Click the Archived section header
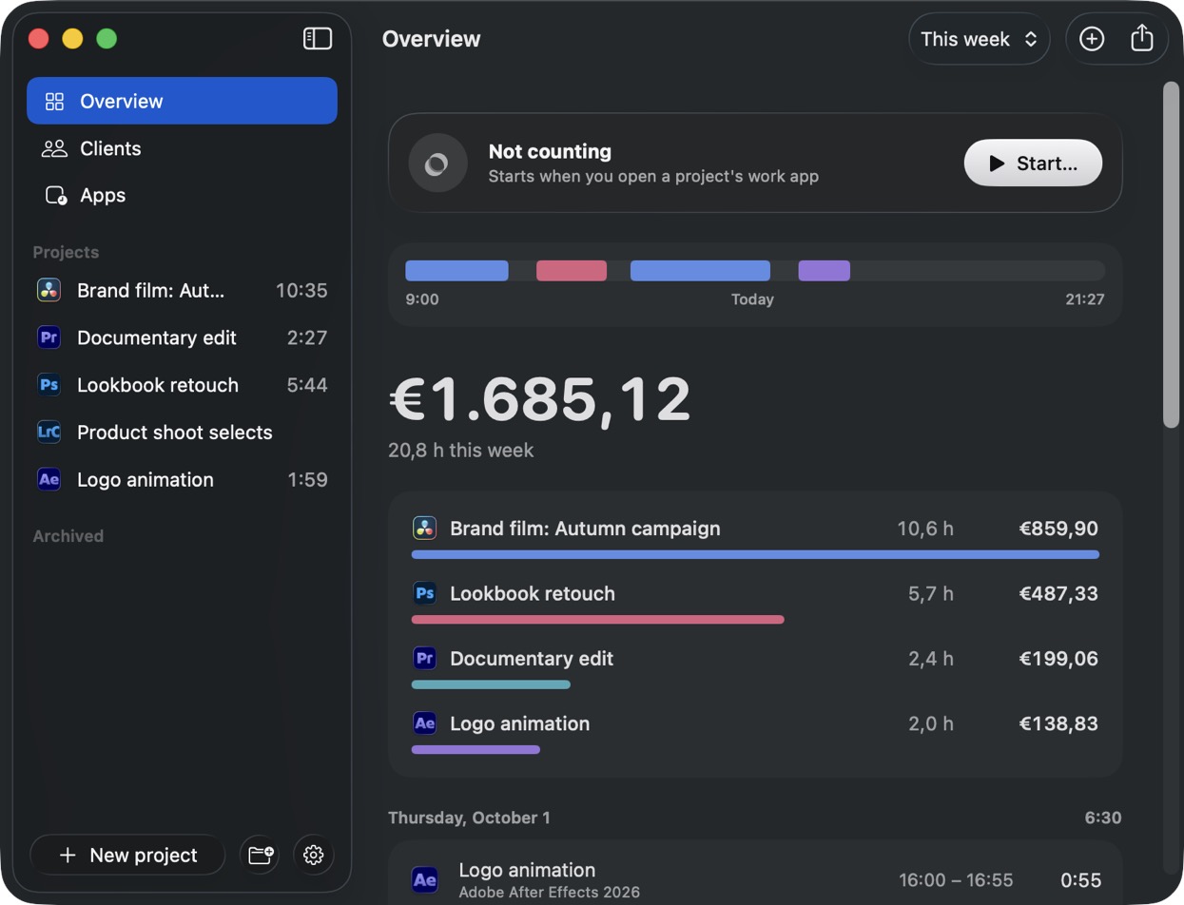This screenshot has width=1184, height=905. tap(68, 536)
